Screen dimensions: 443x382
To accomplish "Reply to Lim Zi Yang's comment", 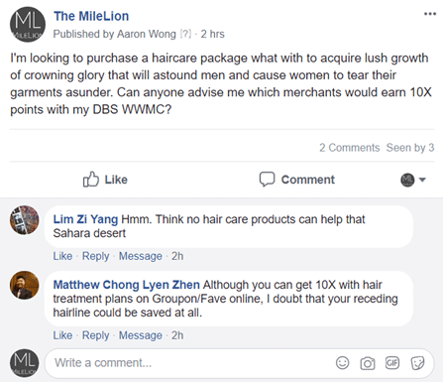I will click(x=95, y=256).
